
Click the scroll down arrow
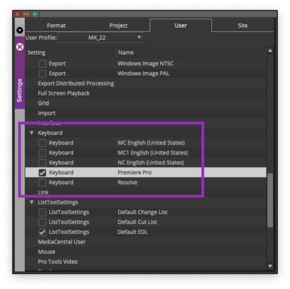pyautogui.click(x=270, y=266)
